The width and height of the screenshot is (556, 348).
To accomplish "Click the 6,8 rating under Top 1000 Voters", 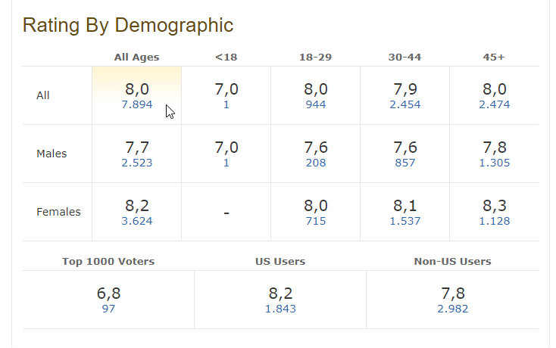I will [108, 294].
